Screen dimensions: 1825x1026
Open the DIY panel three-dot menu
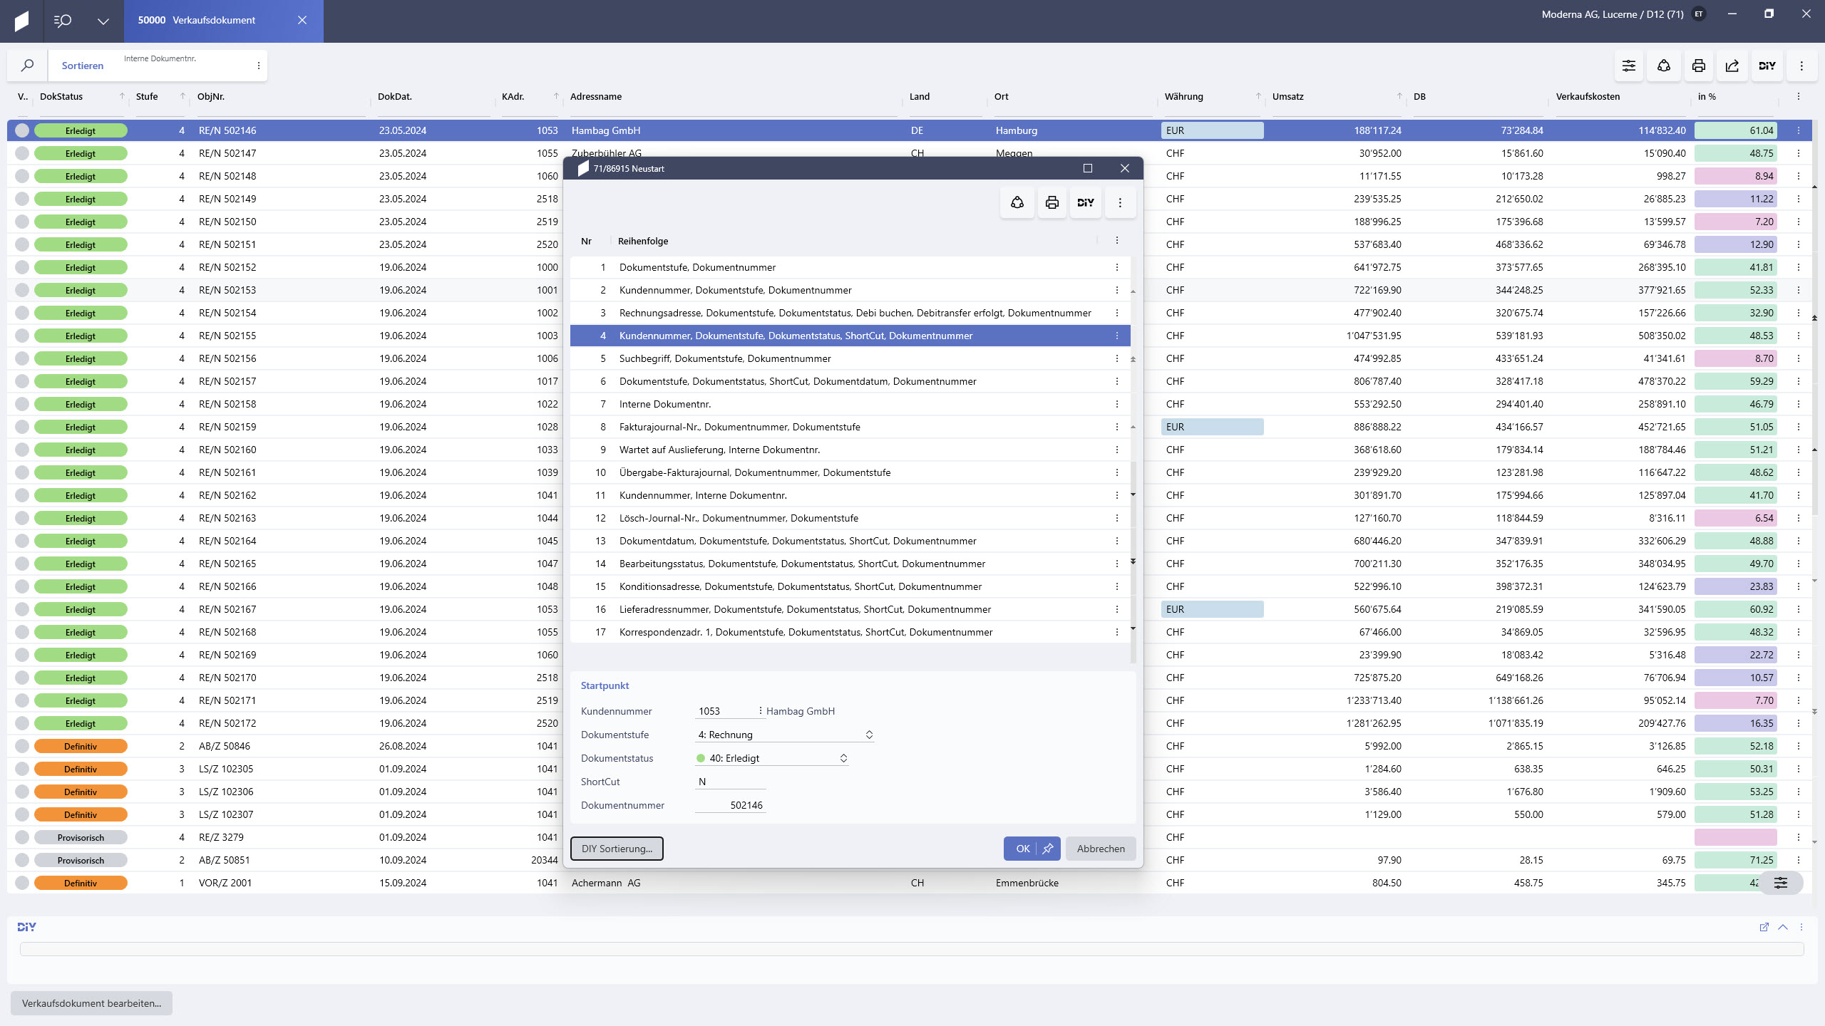point(1801,927)
